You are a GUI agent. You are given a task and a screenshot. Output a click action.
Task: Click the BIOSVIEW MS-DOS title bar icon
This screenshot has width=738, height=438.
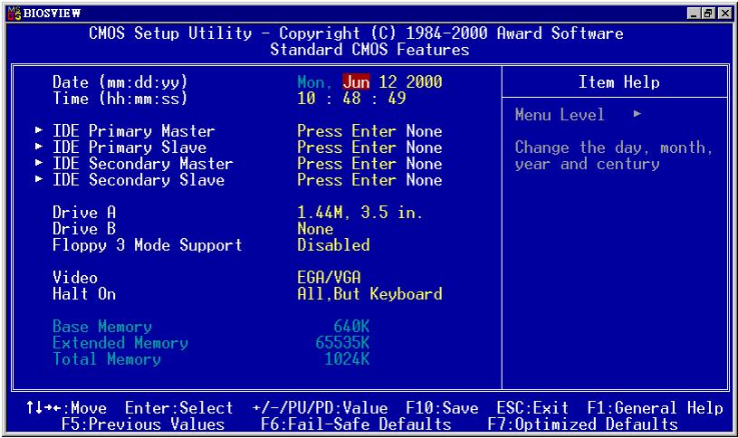coord(14,14)
